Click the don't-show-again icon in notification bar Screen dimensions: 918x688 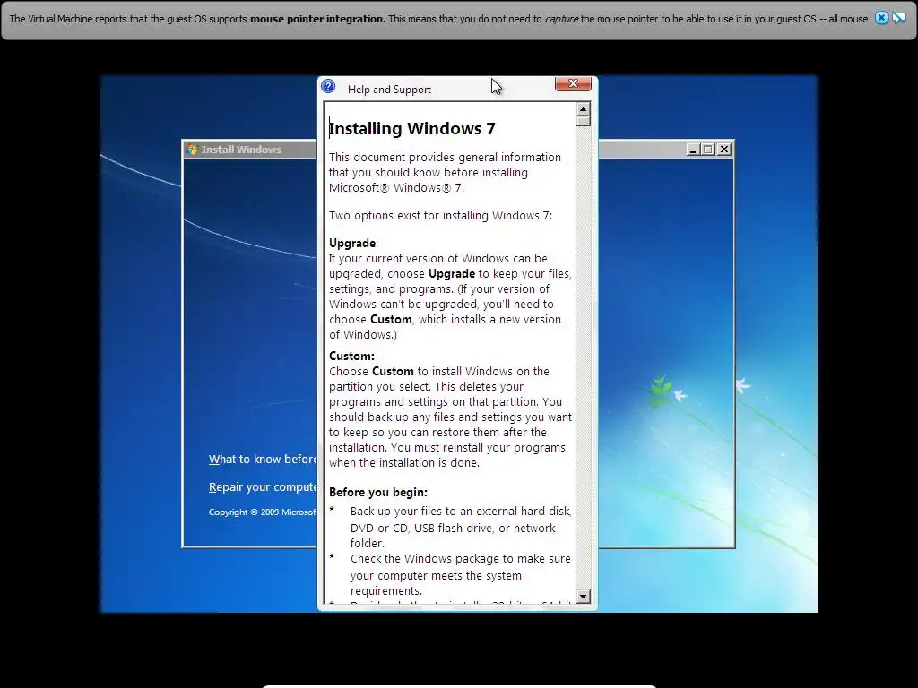click(x=898, y=18)
